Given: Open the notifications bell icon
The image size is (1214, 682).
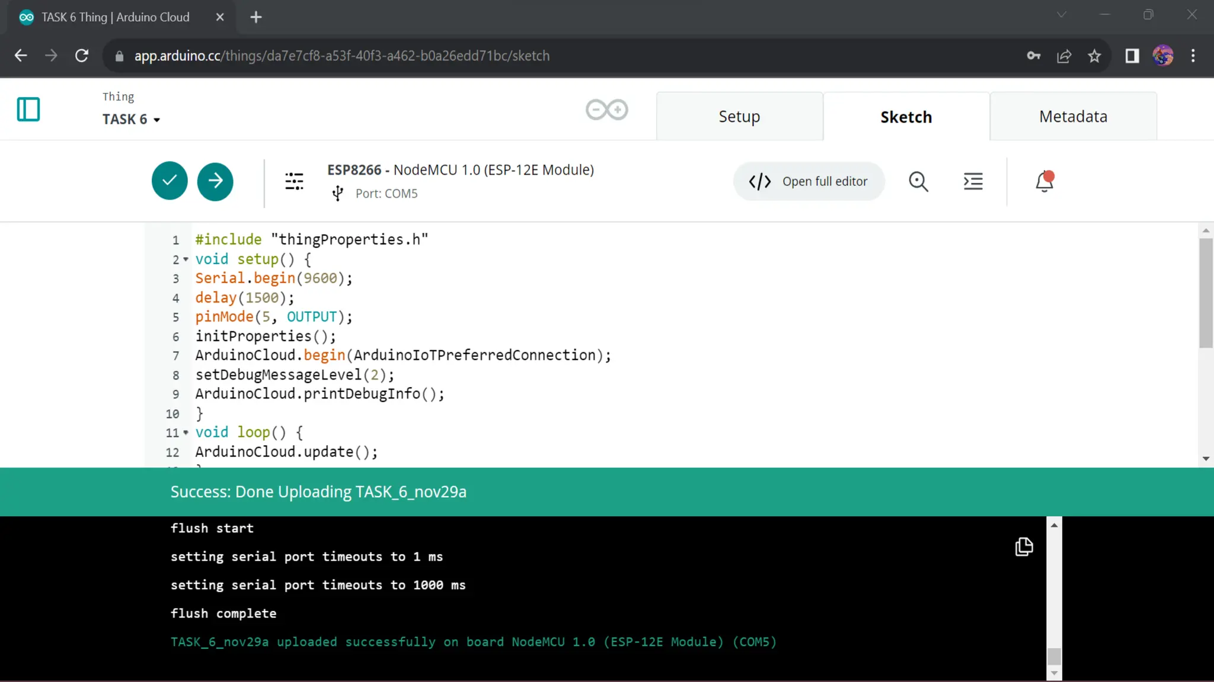Looking at the screenshot, I should click(x=1044, y=181).
